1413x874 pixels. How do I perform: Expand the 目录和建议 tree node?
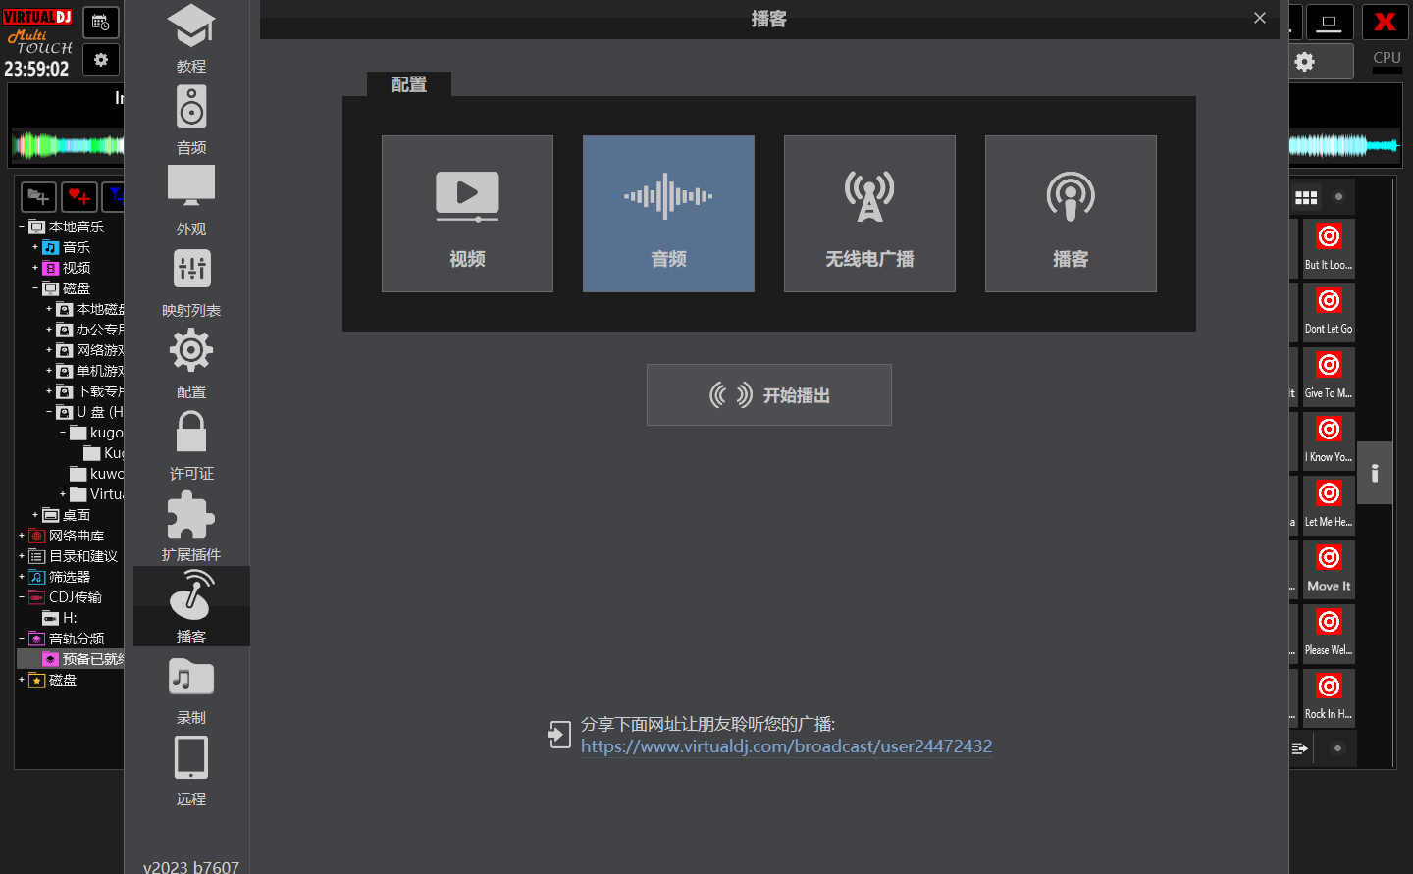click(22, 556)
